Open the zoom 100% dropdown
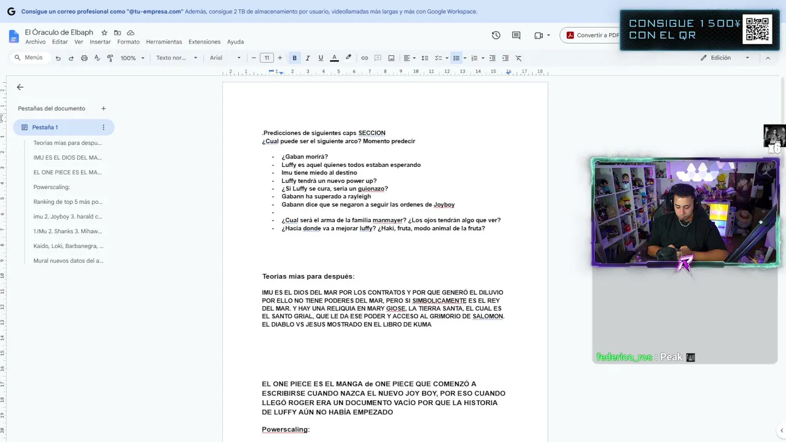 click(x=133, y=58)
